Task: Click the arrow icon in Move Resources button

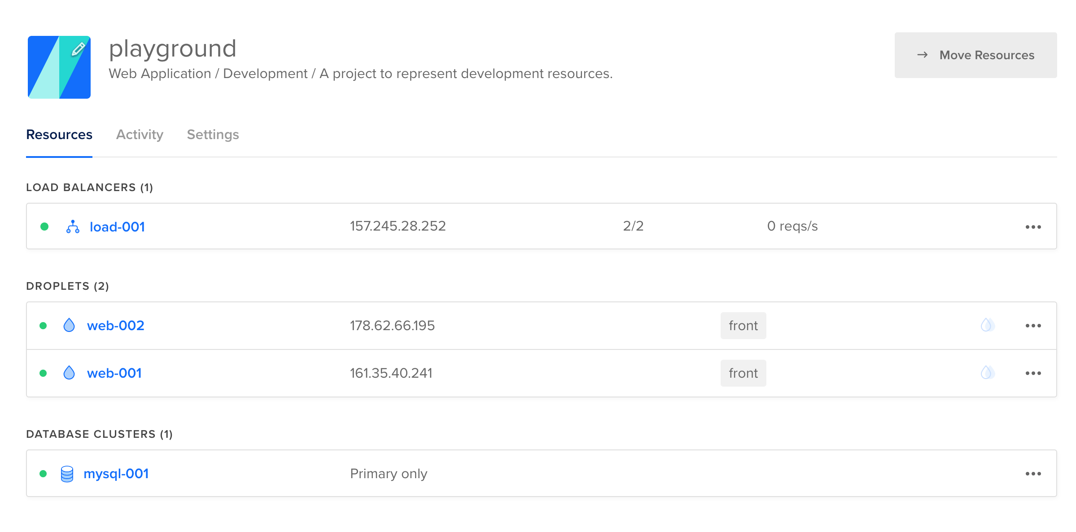Action: 923,55
